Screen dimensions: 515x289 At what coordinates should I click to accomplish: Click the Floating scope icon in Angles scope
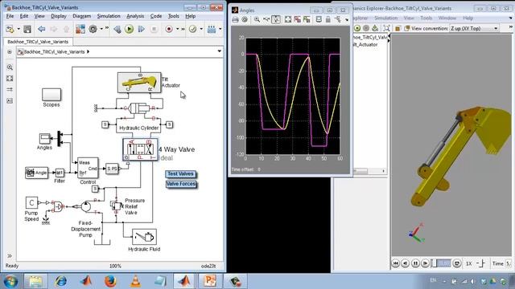(319, 19)
